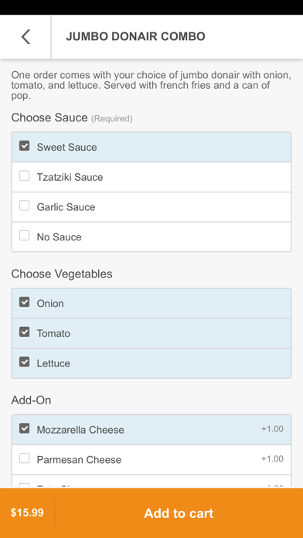Tap the partially visible third add-on row

[x=151, y=482]
